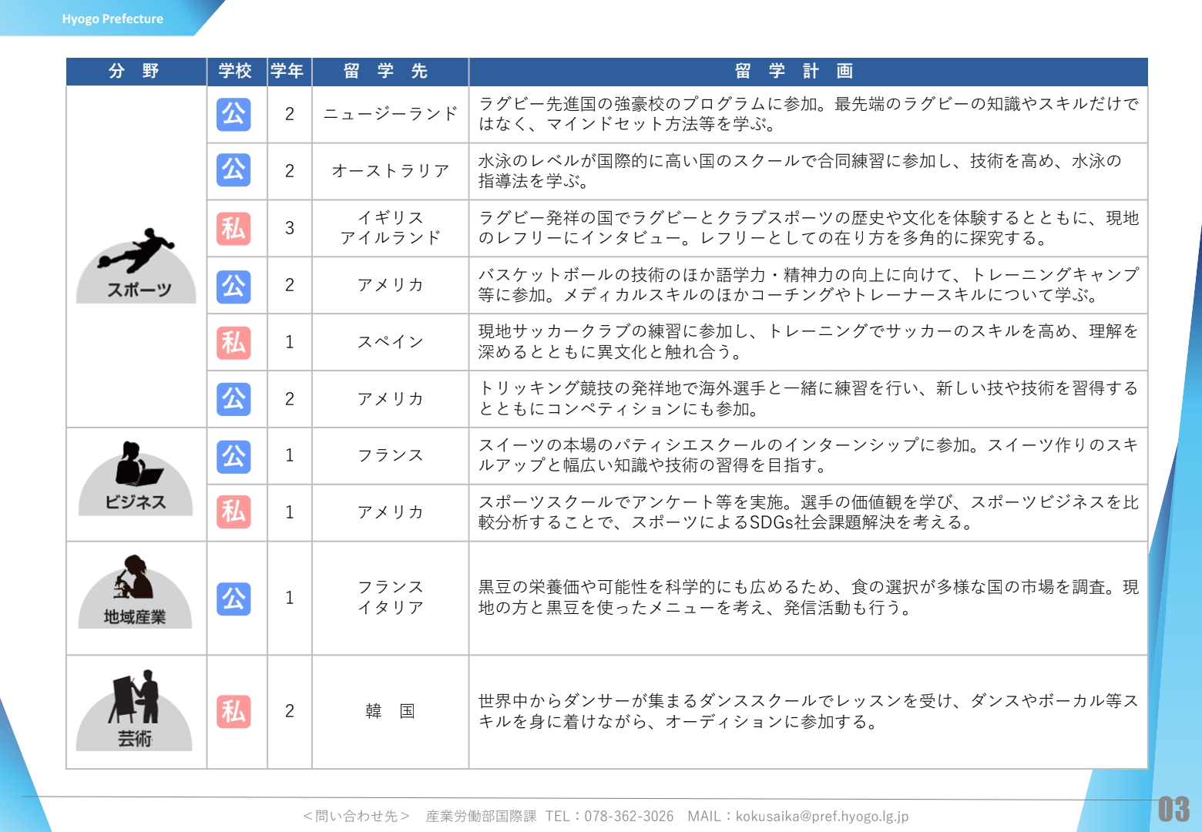Select the スペイン destination cell

[391, 342]
